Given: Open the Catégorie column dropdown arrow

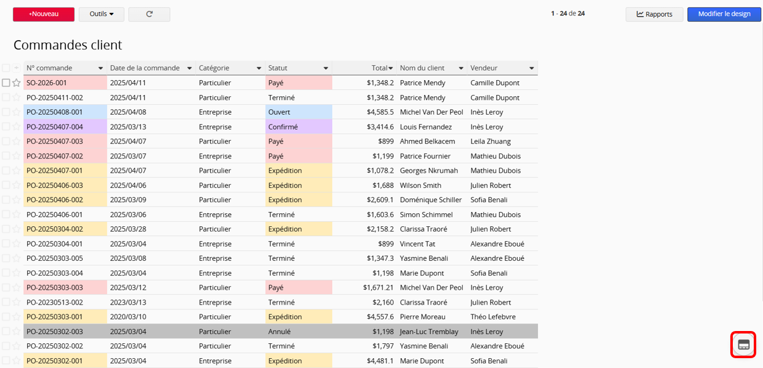Looking at the screenshot, I should coord(259,68).
